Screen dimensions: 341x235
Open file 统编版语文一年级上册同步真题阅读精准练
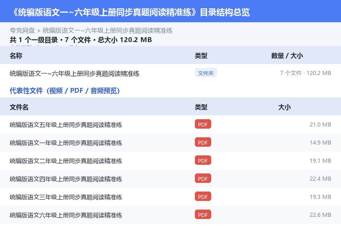click(66, 143)
